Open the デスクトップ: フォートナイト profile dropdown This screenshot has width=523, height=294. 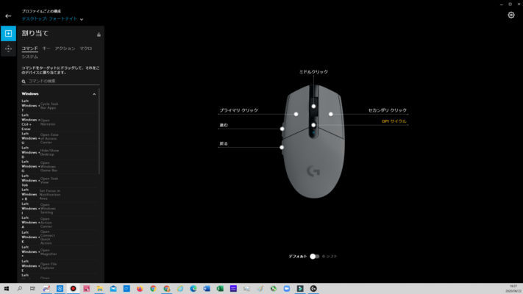(52, 19)
